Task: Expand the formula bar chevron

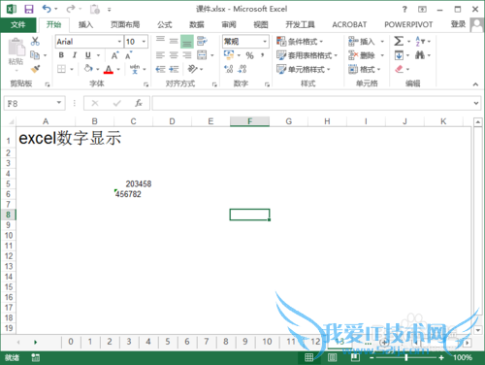Action: (476, 104)
